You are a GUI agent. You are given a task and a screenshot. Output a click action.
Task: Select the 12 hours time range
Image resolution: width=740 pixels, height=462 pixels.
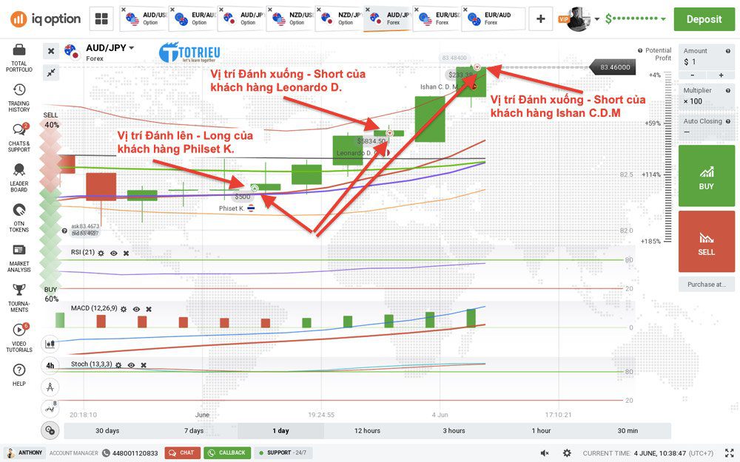pyautogui.click(x=367, y=431)
